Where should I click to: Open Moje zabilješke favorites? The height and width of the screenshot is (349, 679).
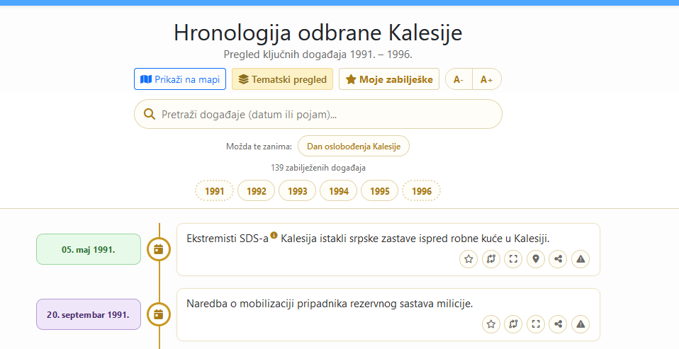389,79
